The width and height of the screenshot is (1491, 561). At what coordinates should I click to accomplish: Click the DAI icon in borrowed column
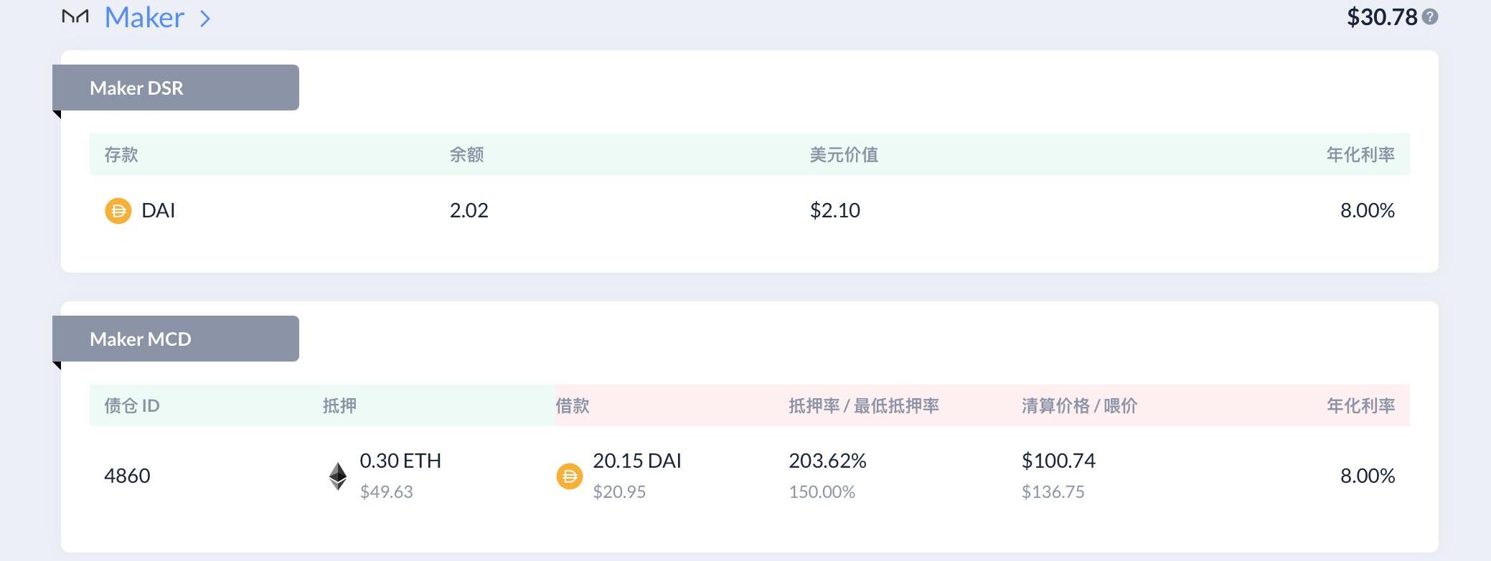(x=570, y=476)
